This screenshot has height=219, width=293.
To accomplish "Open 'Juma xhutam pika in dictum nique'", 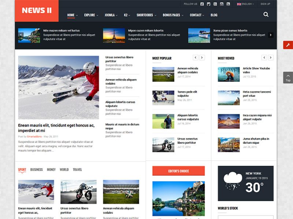I will click(x=256, y=141).
